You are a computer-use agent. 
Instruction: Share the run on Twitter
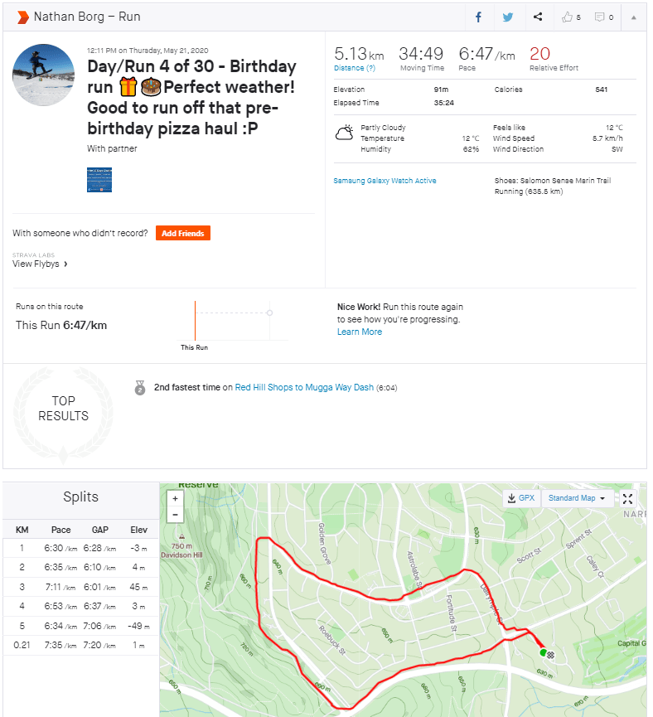click(508, 17)
